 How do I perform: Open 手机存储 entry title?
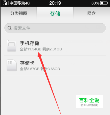pos(30,43)
